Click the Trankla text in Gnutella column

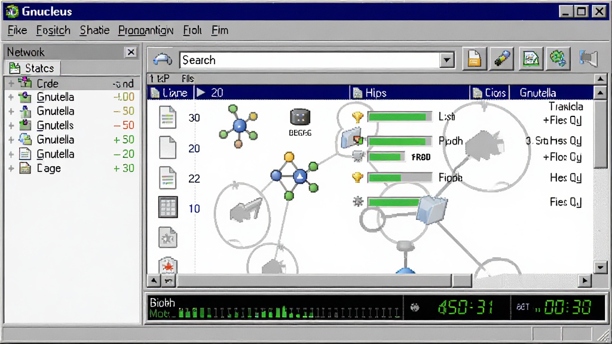coord(565,106)
